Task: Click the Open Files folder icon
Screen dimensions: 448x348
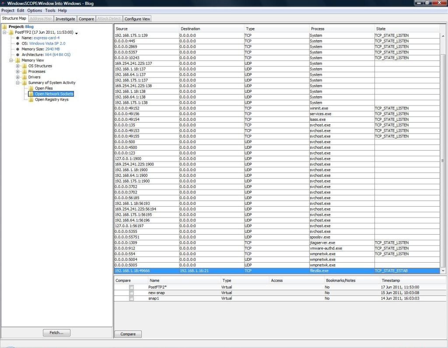Action: click(x=31, y=88)
